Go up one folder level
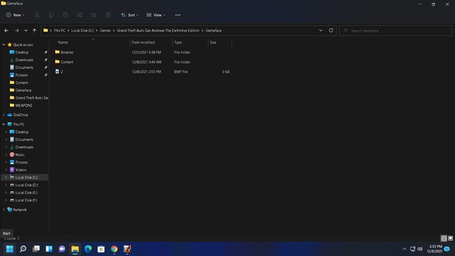The height and width of the screenshot is (256, 455). pos(35,31)
